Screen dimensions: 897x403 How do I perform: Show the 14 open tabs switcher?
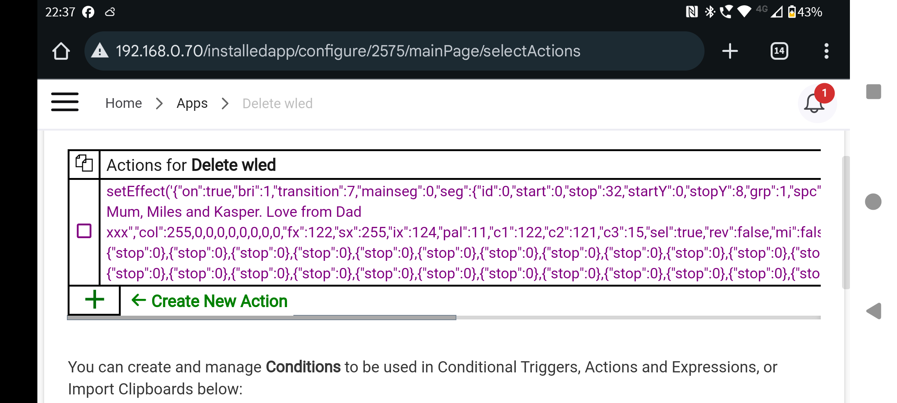779,51
